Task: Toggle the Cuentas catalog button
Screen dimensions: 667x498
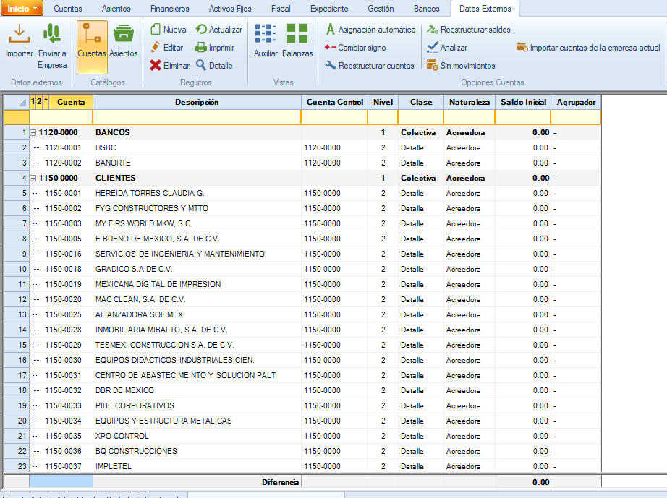Action: point(92,42)
